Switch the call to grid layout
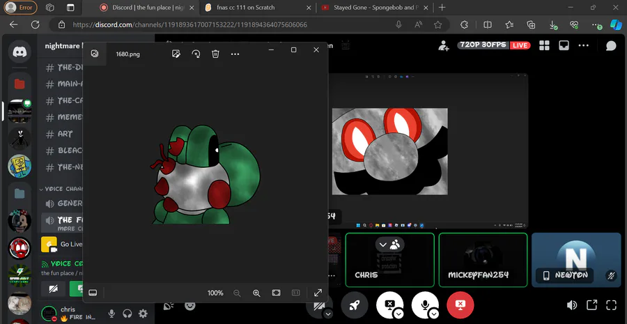This screenshot has width=627, height=324. pyautogui.click(x=544, y=45)
